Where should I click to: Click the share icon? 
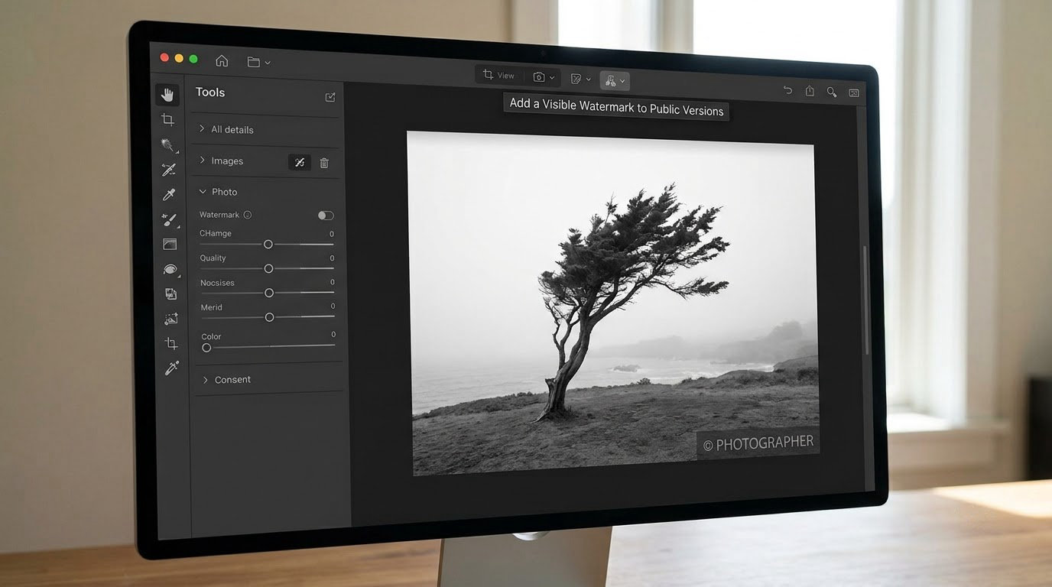810,91
